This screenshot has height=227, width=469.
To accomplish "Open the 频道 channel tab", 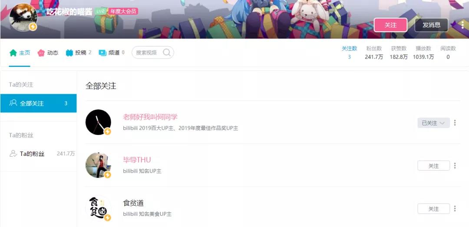I will 112,53.
